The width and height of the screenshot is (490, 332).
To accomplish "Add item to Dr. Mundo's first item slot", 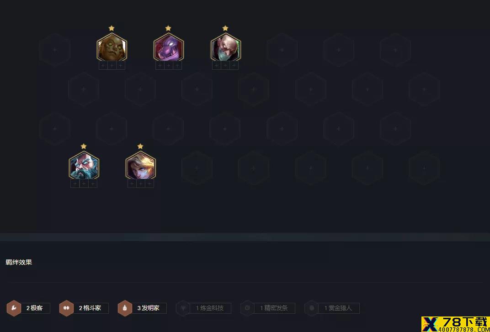I will tap(160, 66).
